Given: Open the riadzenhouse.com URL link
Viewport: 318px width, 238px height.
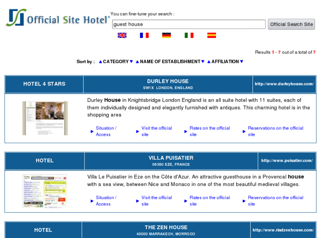Looking at the screenshot, I should [x=283, y=230].
